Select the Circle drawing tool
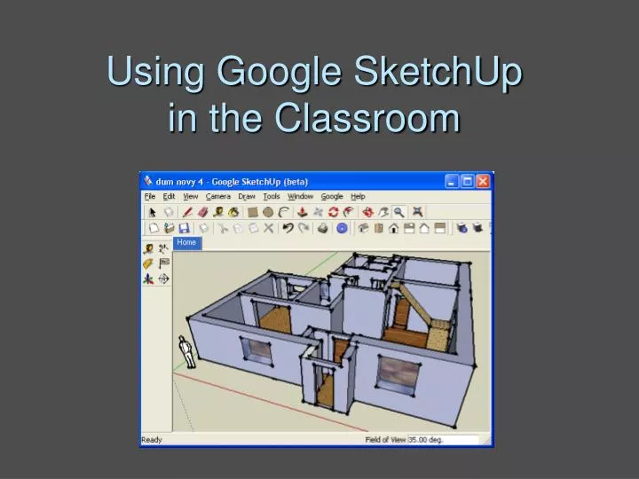Image resolution: width=639 pixels, height=479 pixels. tap(268, 212)
